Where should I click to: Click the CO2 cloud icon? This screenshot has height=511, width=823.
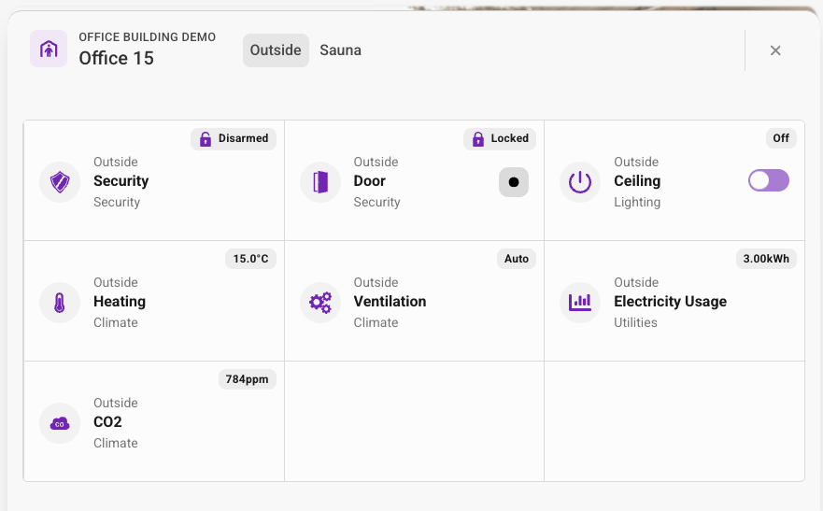point(60,422)
